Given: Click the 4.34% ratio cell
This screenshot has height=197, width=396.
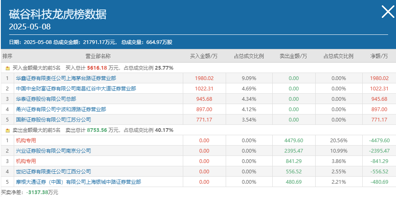Looking at the screenshot, I should [x=249, y=99].
